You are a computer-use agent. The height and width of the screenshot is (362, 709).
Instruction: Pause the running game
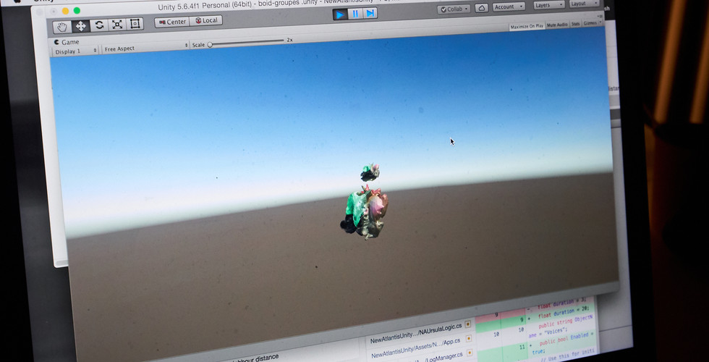pyautogui.click(x=355, y=14)
